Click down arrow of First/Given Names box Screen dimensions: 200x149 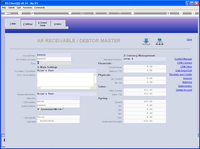pyautogui.click(x=95, y=84)
